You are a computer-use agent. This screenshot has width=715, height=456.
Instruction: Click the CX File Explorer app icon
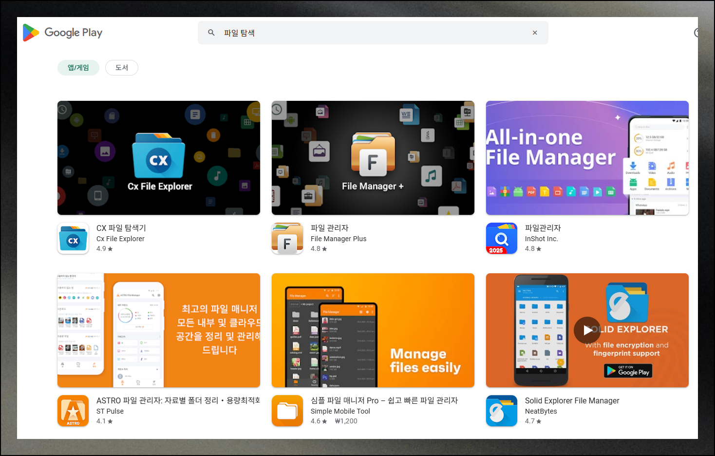(73, 238)
